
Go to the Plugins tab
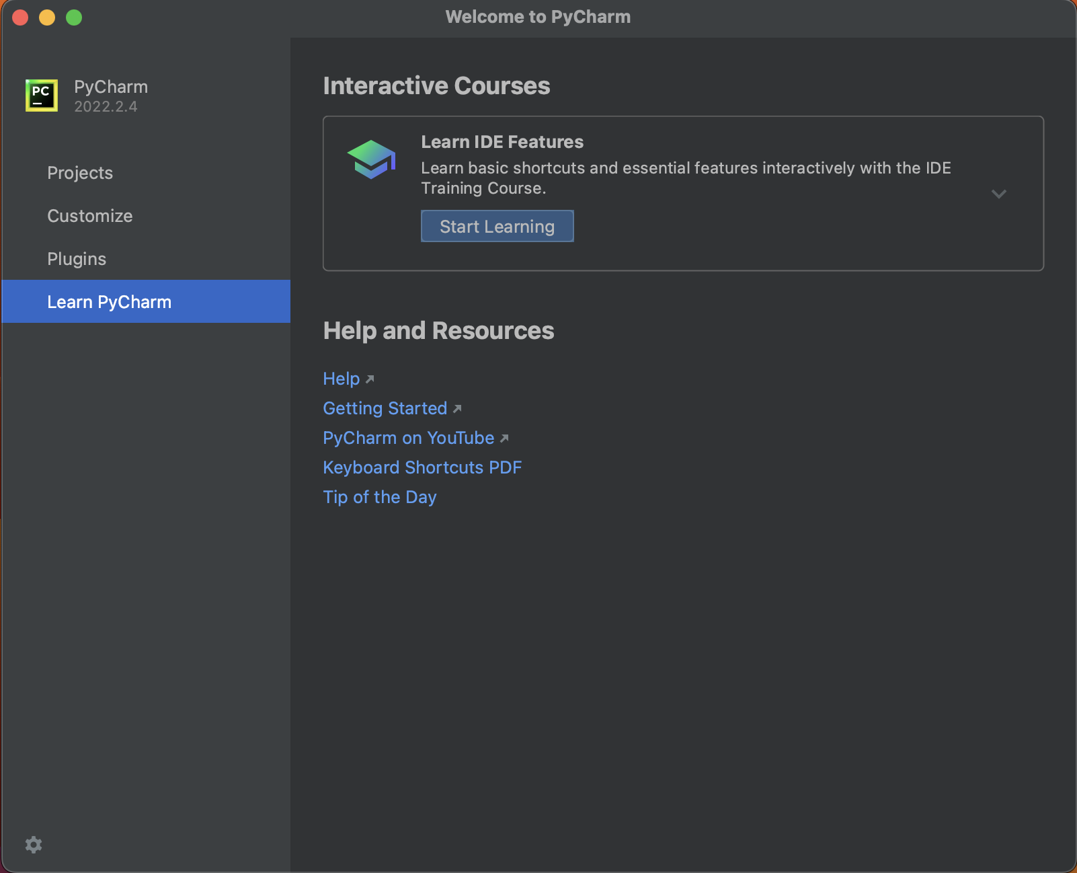pos(145,259)
